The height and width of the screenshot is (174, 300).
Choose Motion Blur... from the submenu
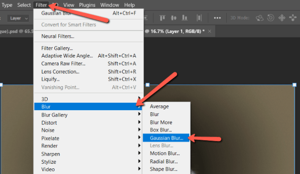click(x=165, y=153)
